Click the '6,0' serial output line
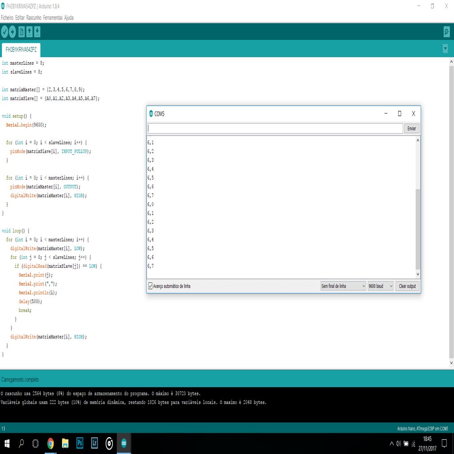 click(x=151, y=204)
